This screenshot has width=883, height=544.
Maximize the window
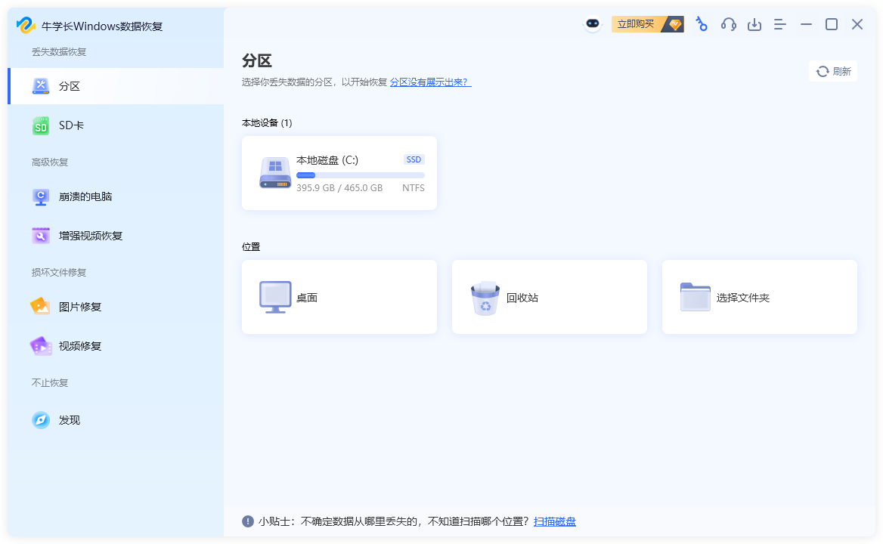point(831,24)
